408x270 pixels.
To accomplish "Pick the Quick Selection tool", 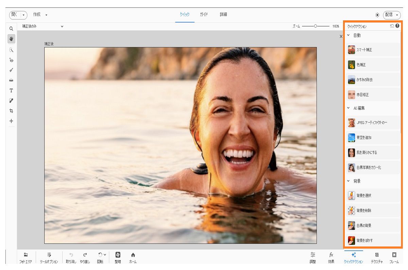I will pos(11,50).
